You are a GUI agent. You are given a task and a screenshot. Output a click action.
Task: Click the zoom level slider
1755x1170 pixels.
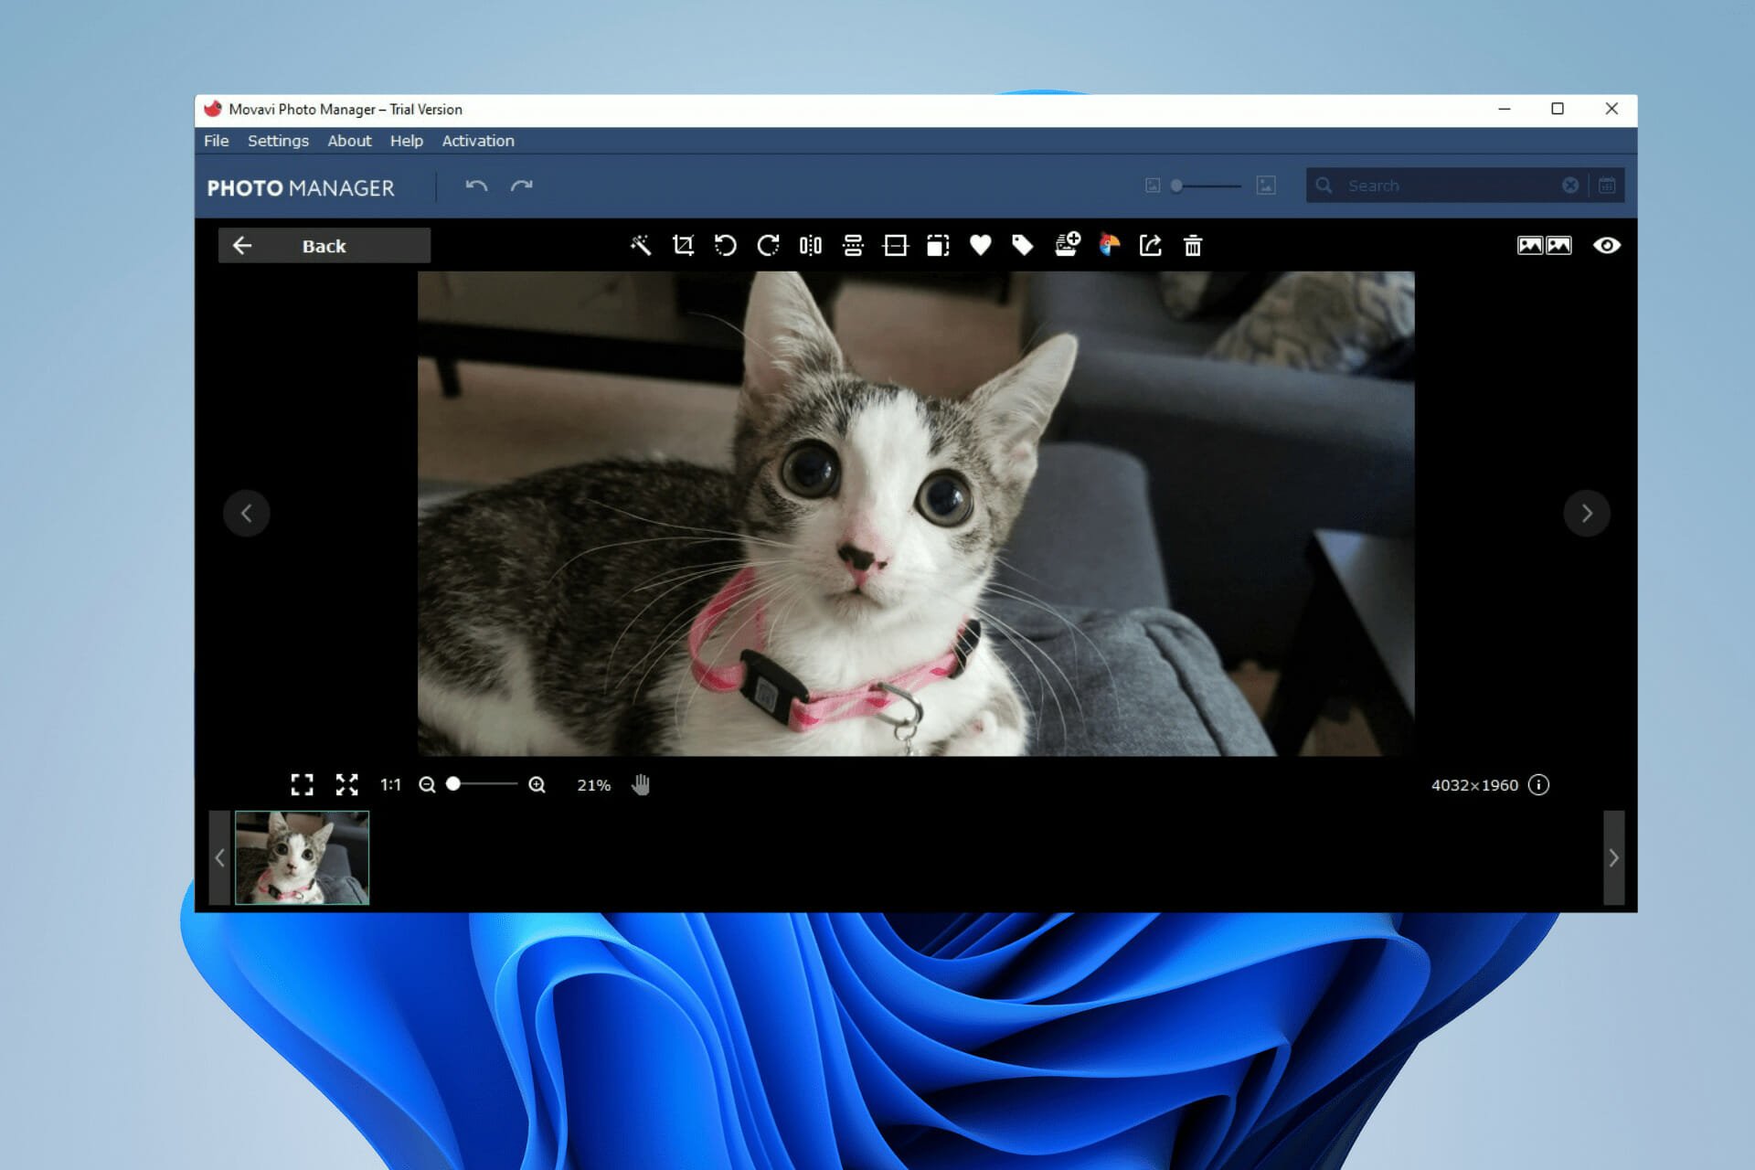point(482,784)
